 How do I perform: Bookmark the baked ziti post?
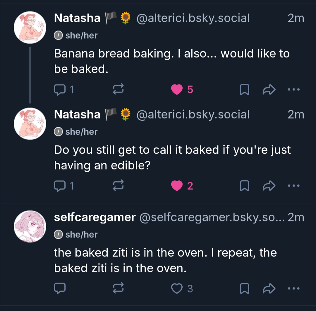[x=244, y=289]
